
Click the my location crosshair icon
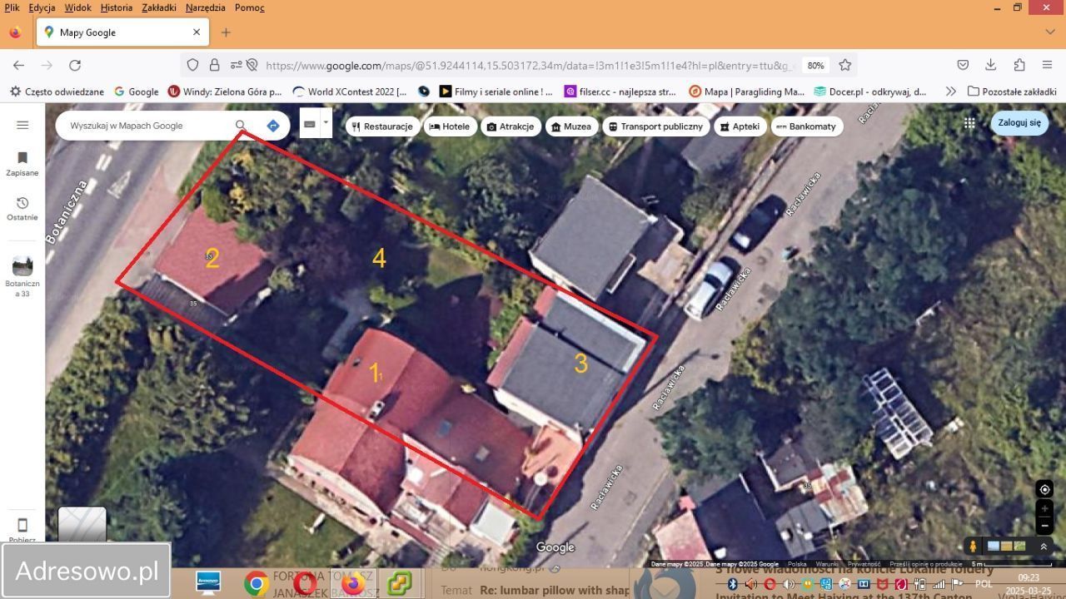point(1044,489)
